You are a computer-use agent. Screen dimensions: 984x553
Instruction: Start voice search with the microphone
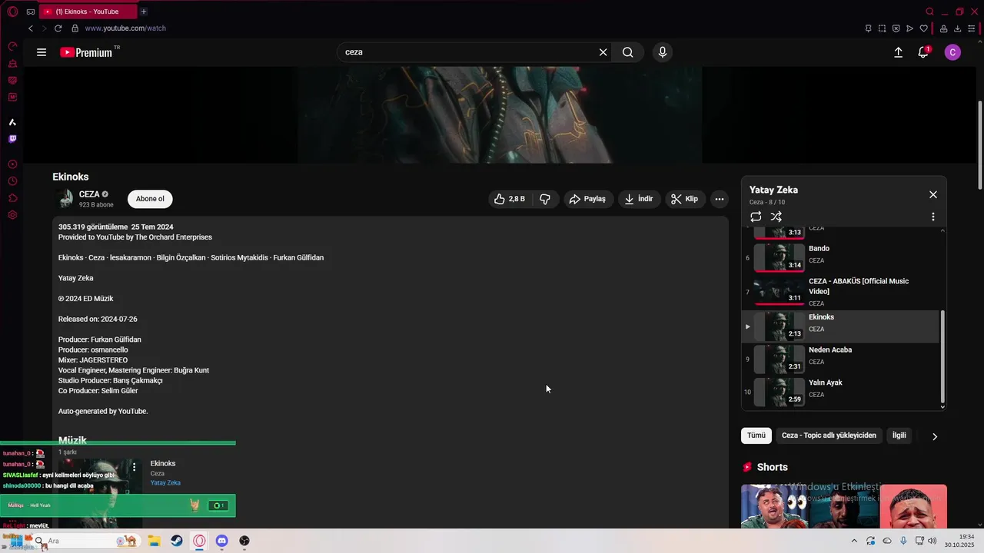(663, 52)
